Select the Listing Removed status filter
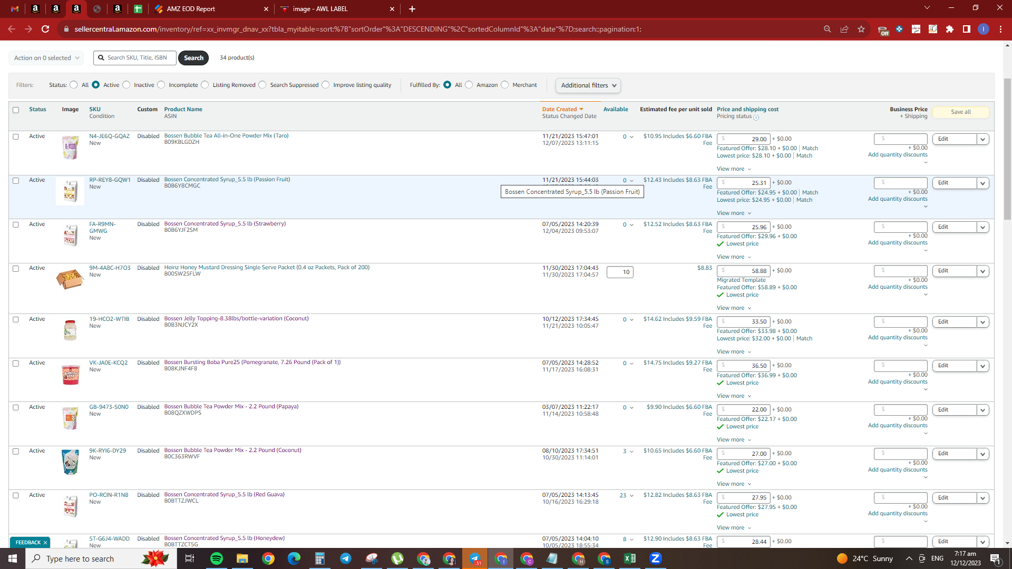The width and height of the screenshot is (1012, 569). click(x=205, y=85)
